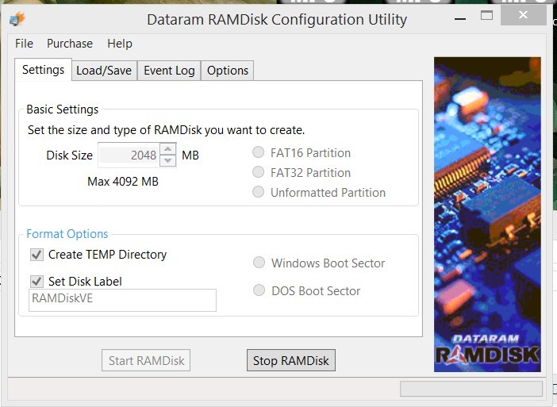Image resolution: width=557 pixels, height=407 pixels.
Task: Open the Purchase menu
Action: tap(70, 44)
